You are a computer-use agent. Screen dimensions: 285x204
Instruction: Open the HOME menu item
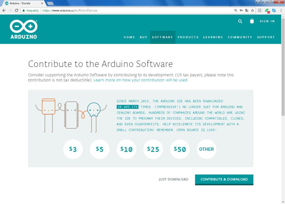tap(129, 37)
